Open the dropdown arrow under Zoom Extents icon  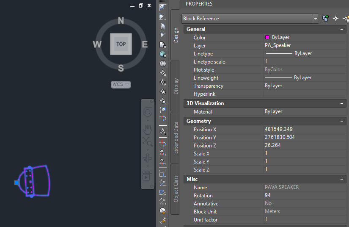coord(148,150)
